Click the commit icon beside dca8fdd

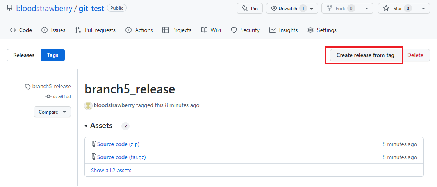48,96
